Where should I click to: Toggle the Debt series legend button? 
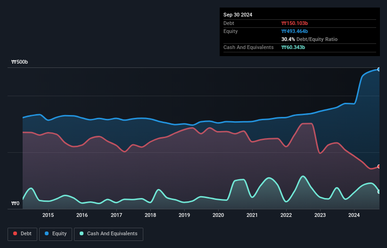23,234
